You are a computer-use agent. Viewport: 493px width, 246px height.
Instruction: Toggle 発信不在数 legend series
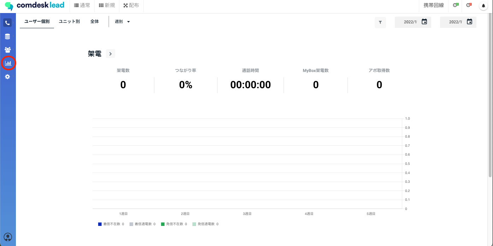click(x=174, y=224)
